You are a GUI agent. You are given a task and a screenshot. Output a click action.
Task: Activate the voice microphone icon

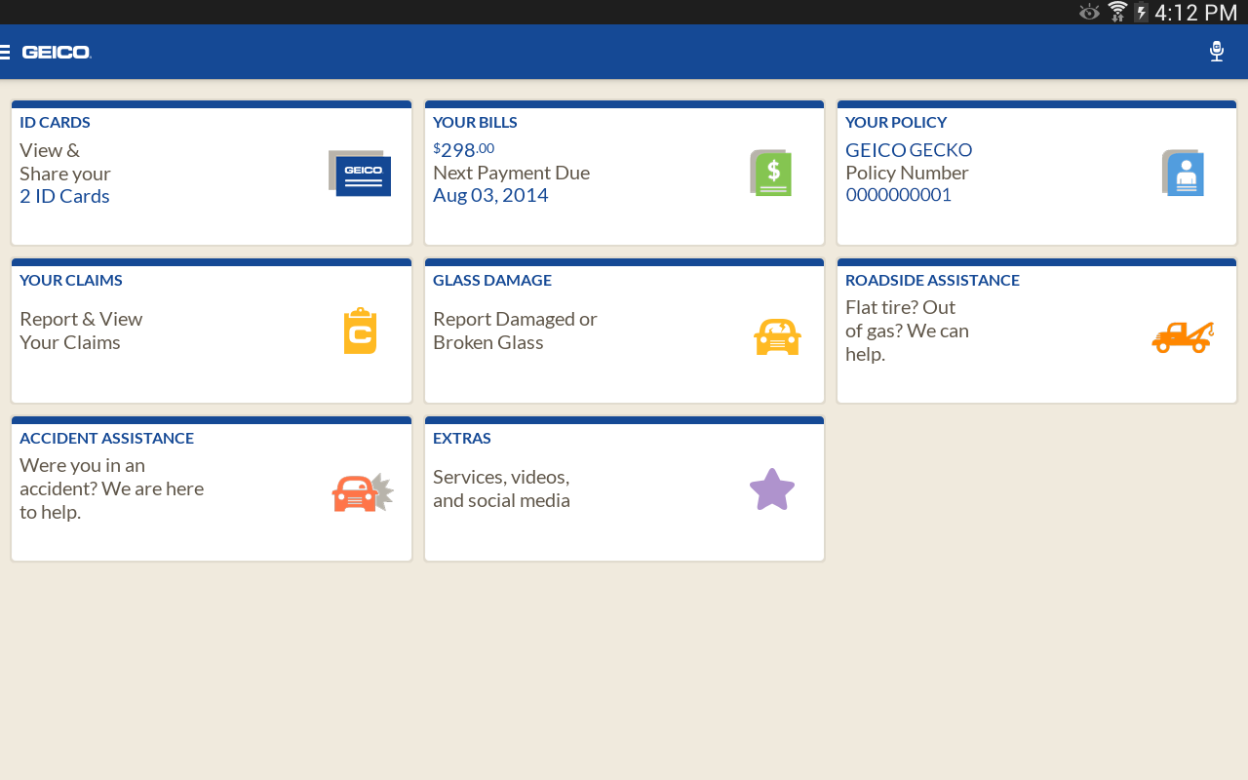[1216, 52]
